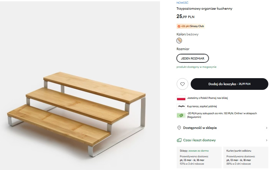Click the PayPo payment icon
This screenshot has width=271, height=170.
[x=181, y=106]
